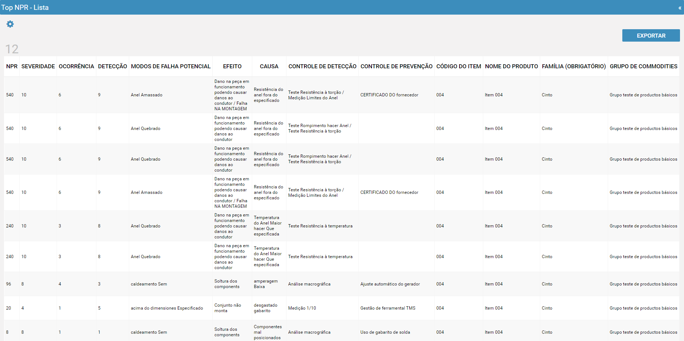This screenshot has height=341, width=684.
Task: Sort by SEVERIDADE column header
Action: (x=38, y=66)
